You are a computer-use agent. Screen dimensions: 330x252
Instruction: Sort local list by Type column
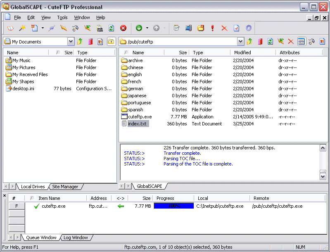pyautogui.click(x=94, y=53)
